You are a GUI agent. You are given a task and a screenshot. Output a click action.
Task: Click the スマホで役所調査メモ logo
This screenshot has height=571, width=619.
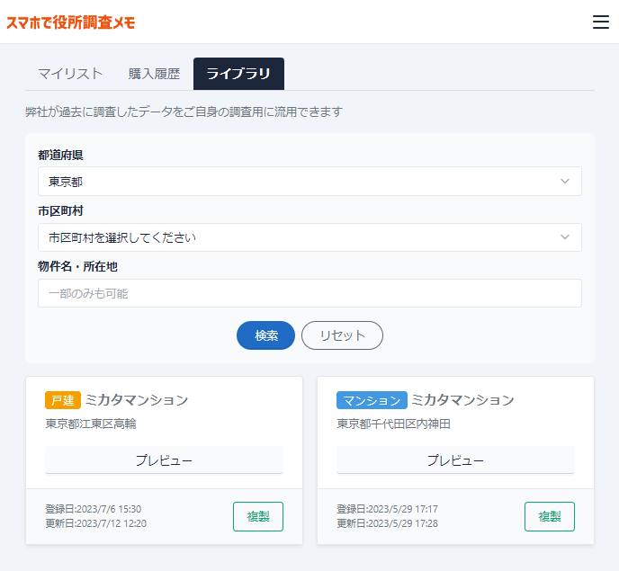point(70,22)
